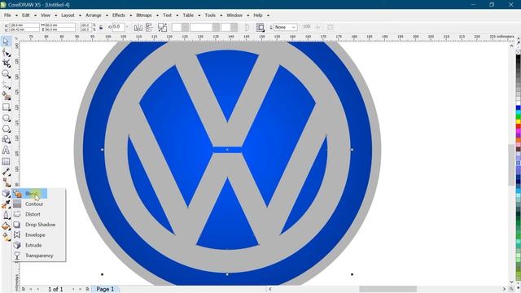Open the interactive effects tool flyout

tap(6, 193)
